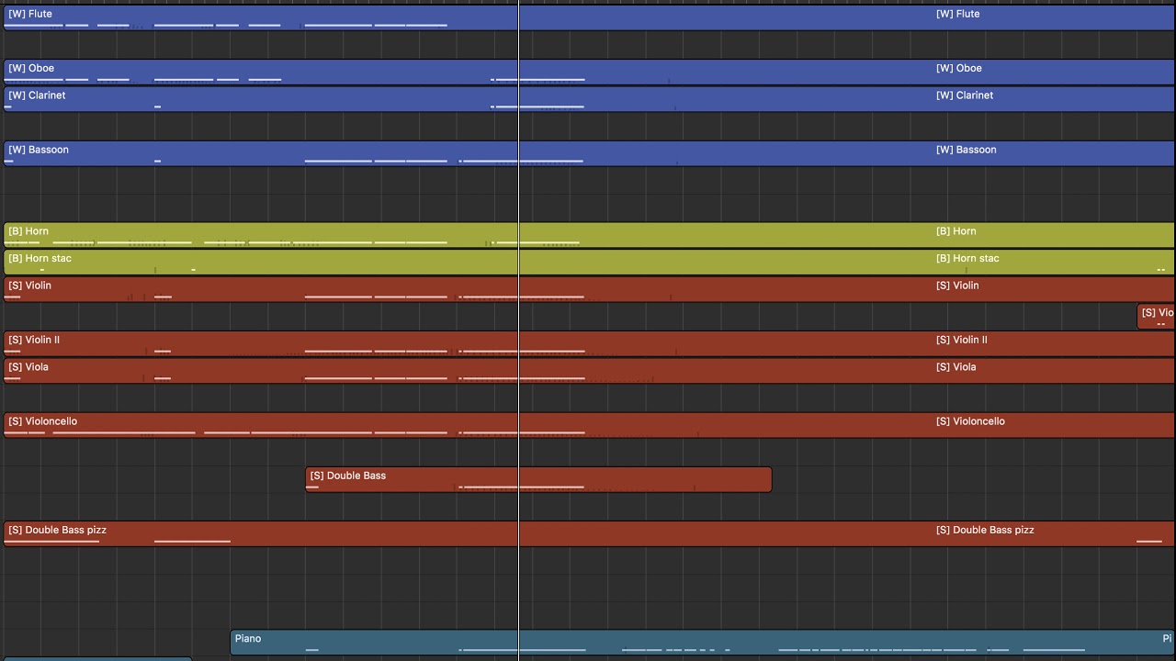Select the Piano region

(703, 643)
